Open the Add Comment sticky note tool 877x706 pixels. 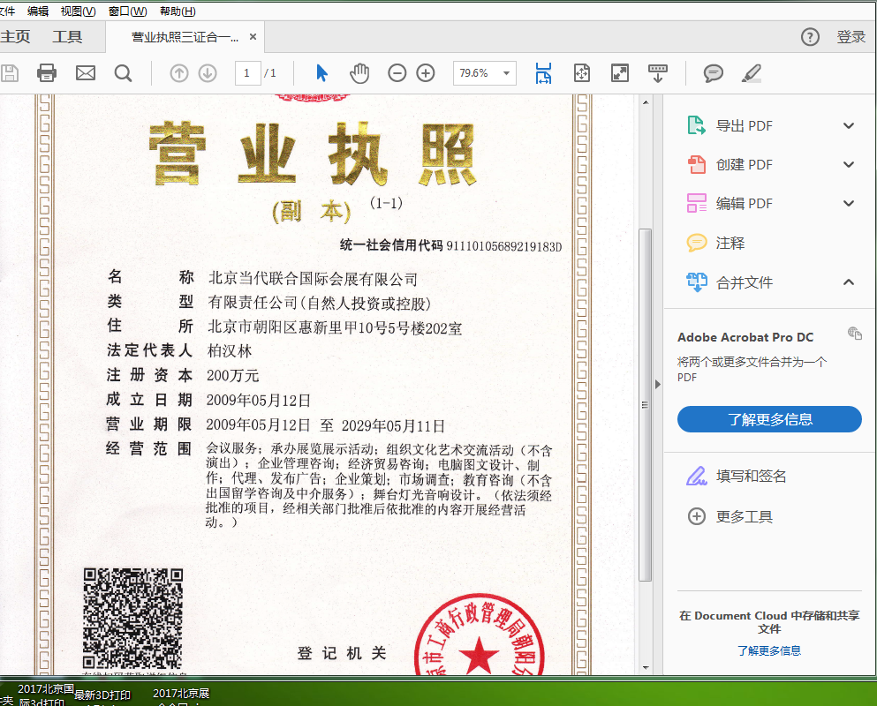pos(712,73)
